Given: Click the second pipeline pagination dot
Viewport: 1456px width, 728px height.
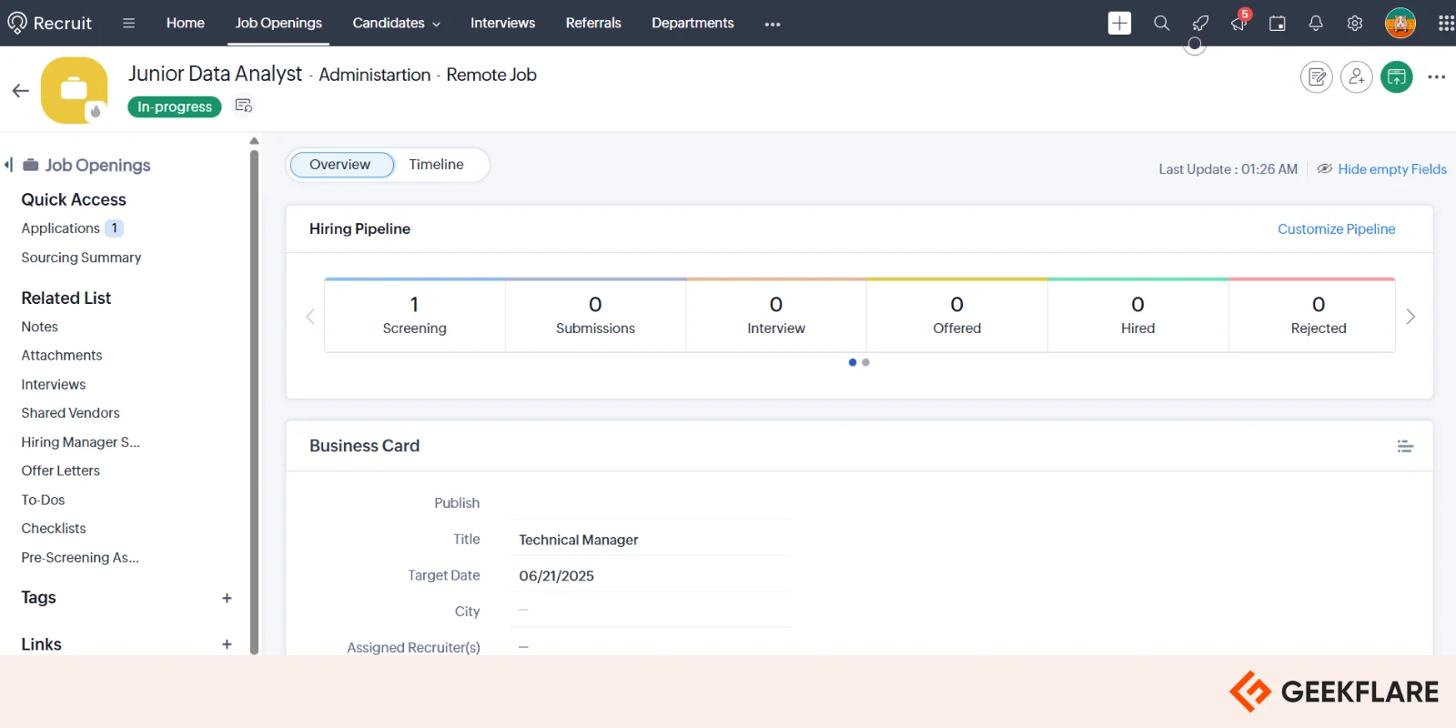Looking at the screenshot, I should click(865, 362).
